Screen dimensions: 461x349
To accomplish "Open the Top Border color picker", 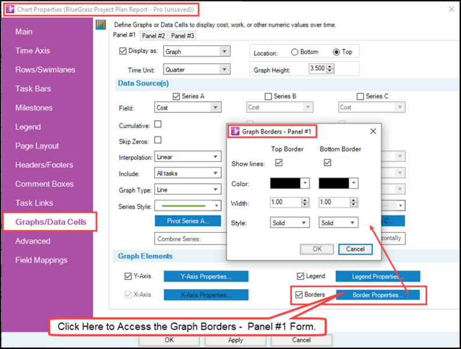I will [x=290, y=183].
